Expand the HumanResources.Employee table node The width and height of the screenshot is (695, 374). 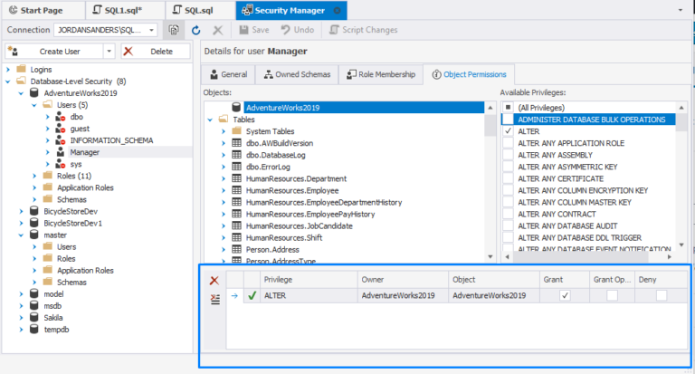tap(224, 191)
